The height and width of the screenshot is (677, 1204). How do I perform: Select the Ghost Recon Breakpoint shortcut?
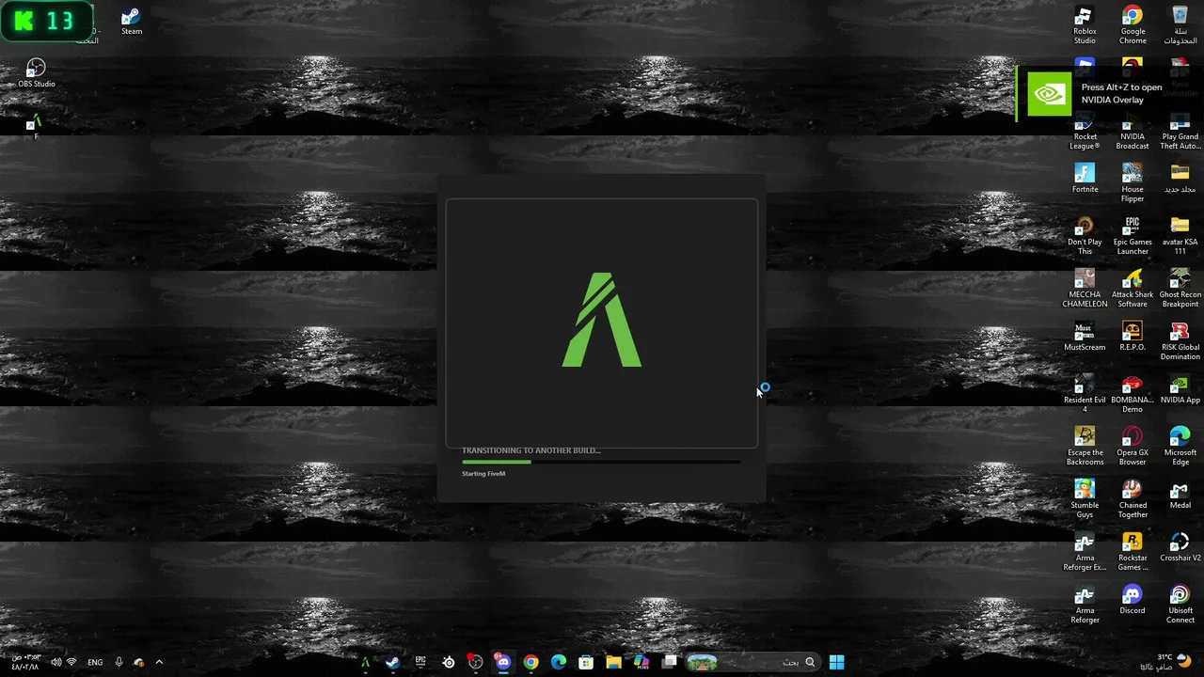(x=1180, y=289)
